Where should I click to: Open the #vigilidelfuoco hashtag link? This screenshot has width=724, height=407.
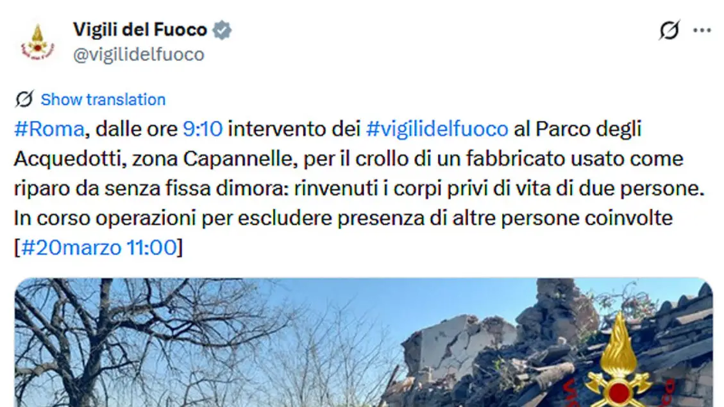[437, 129]
